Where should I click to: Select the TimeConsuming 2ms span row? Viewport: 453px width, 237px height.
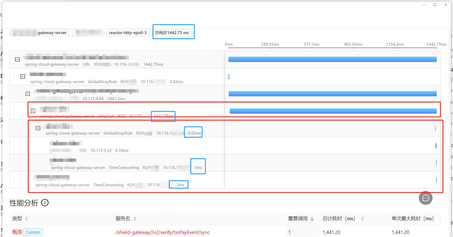tap(225, 180)
